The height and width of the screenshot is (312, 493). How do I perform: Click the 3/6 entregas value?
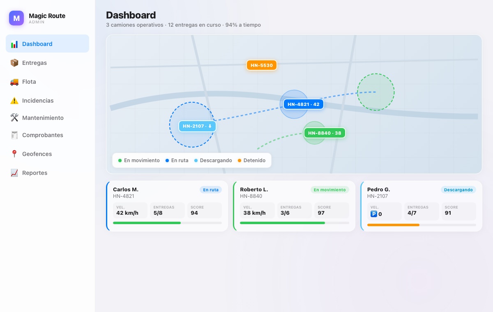pos(285,213)
